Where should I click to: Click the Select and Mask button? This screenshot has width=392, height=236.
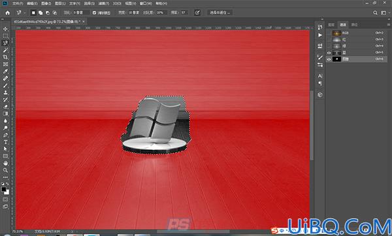(x=220, y=13)
